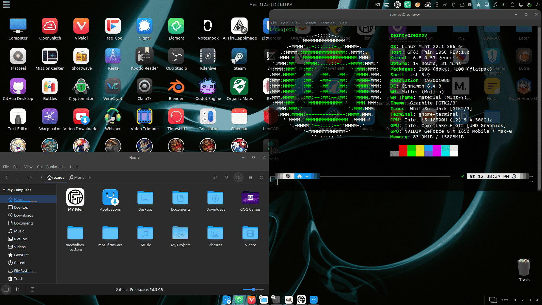542x305 pixels.
Task: Switch to list view in file manager
Action: coord(250,178)
